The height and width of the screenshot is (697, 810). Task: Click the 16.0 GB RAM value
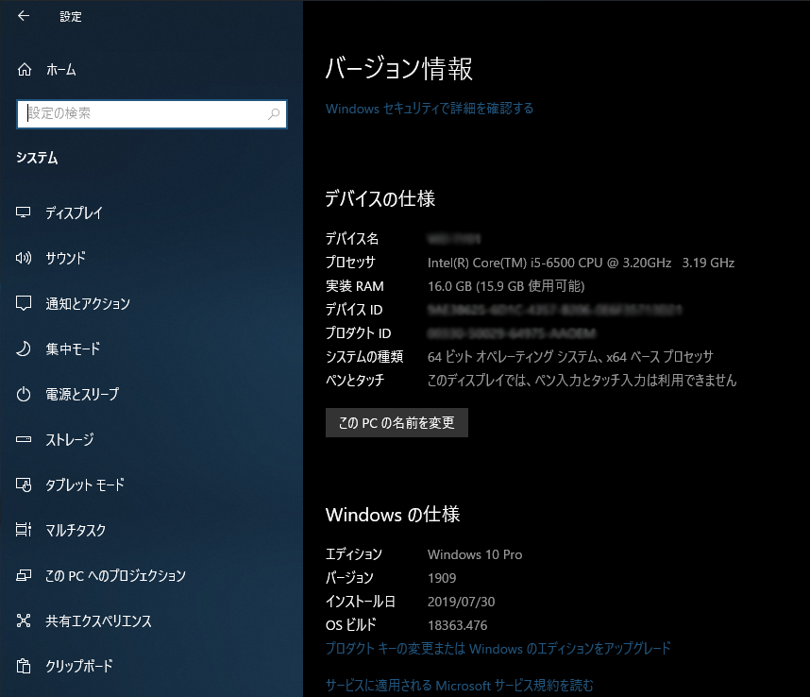506,286
